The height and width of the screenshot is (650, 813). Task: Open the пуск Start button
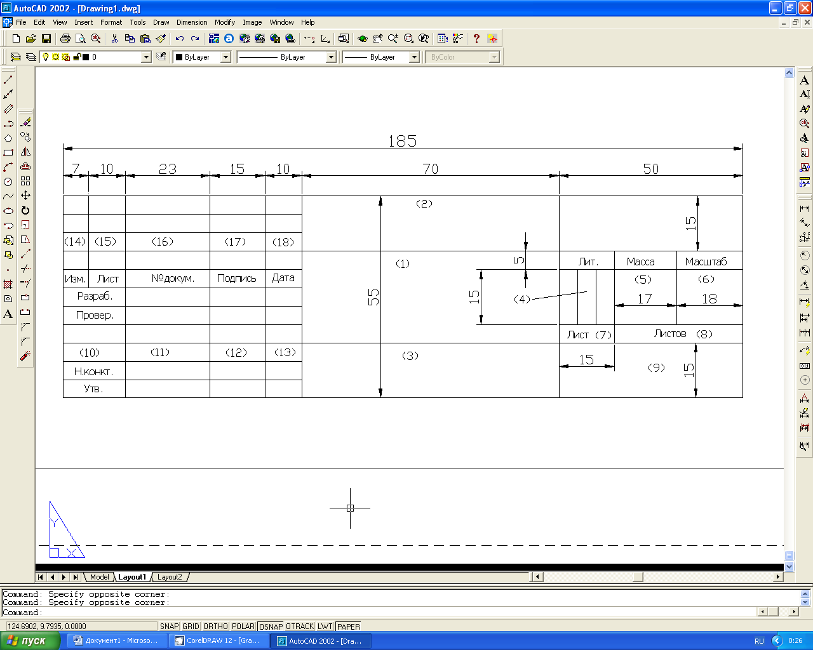point(30,640)
